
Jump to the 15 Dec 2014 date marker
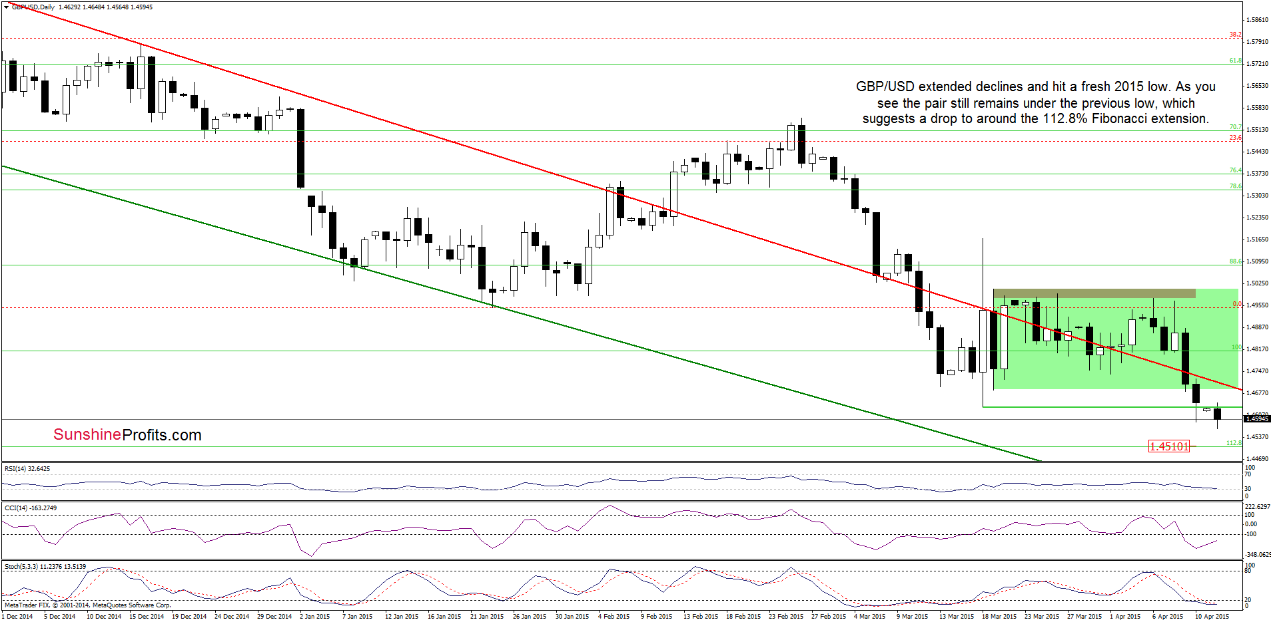[x=147, y=617]
